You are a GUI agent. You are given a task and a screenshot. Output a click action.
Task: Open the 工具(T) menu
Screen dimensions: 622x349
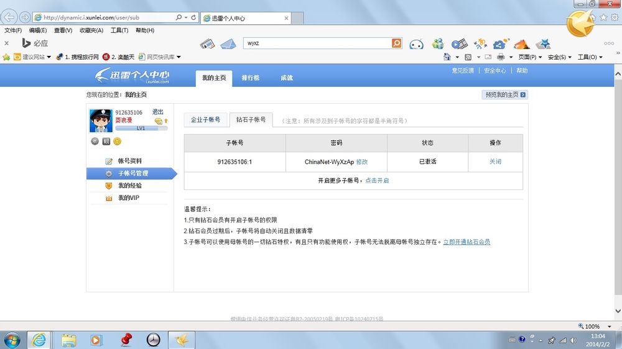click(x=119, y=30)
